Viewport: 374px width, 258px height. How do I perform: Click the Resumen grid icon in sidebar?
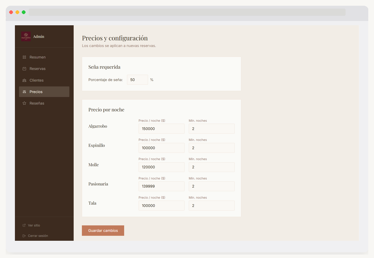[24, 57]
